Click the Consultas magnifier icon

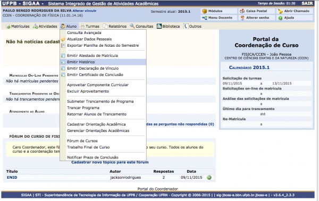point(132,26)
